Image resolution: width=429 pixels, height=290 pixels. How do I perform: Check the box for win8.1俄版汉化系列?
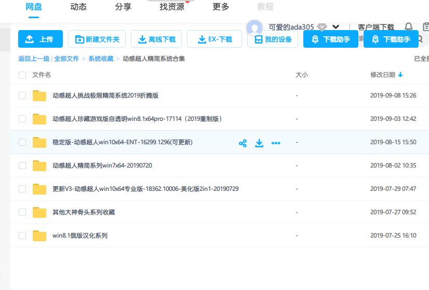[x=22, y=236]
